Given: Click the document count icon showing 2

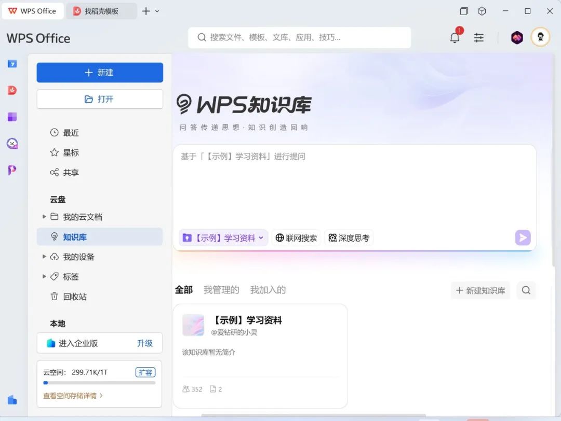Looking at the screenshot, I should (213, 389).
